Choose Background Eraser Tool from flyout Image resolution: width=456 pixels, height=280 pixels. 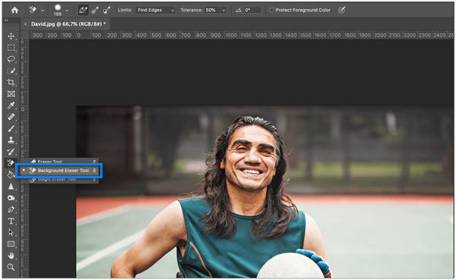[59, 171]
